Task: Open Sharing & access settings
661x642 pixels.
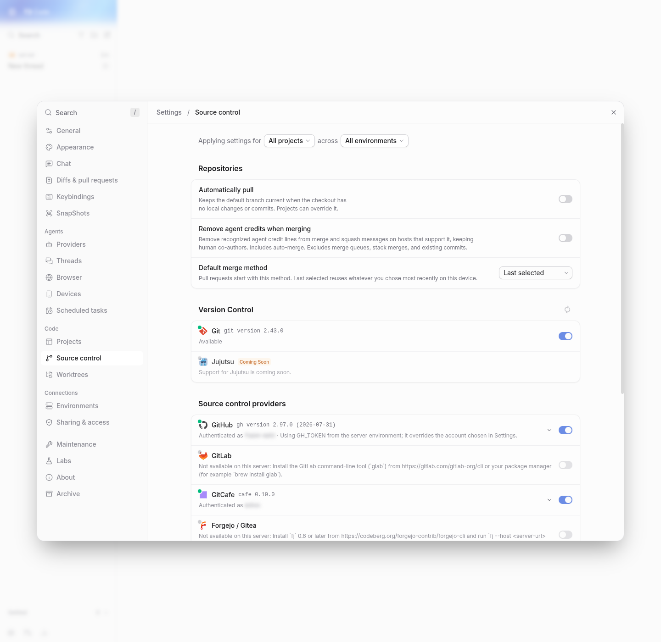Action: (92, 422)
